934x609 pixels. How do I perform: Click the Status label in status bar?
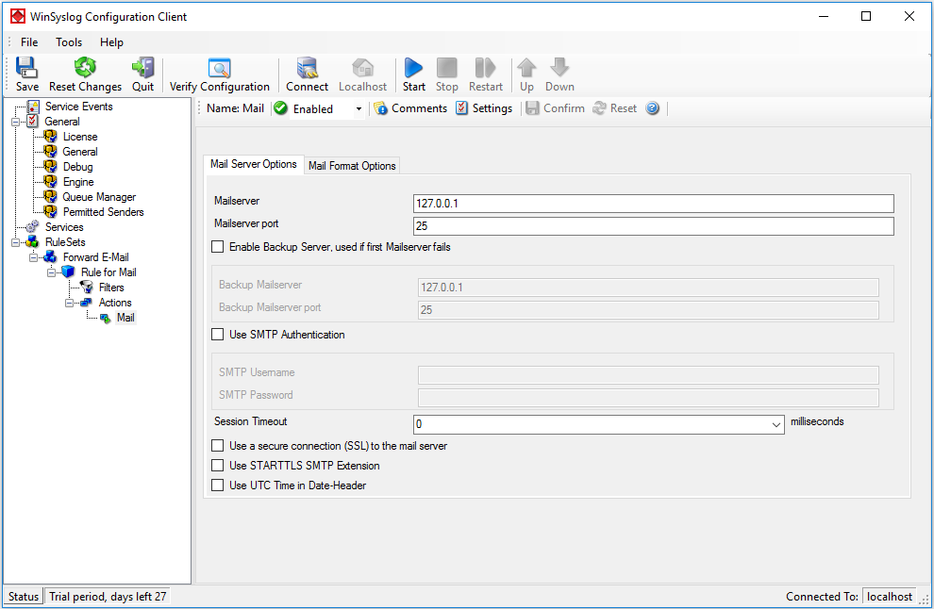(x=24, y=597)
